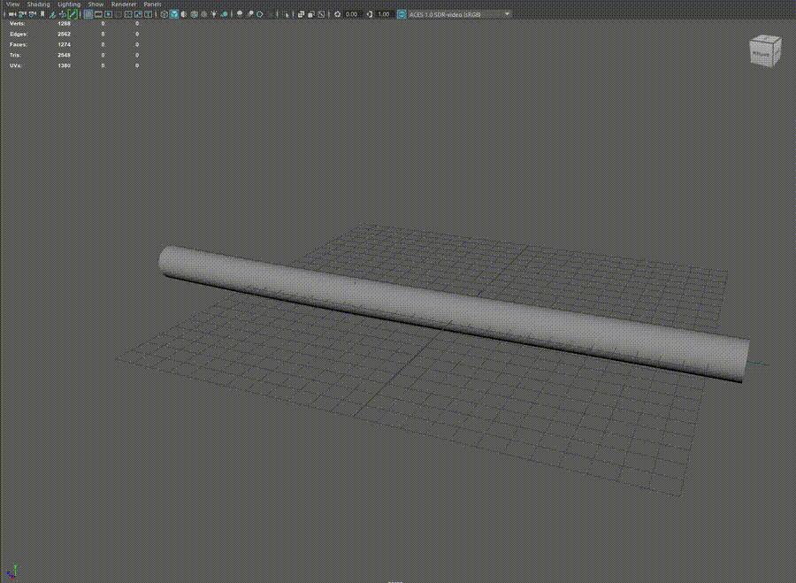Open the Shading menu

[39, 4]
